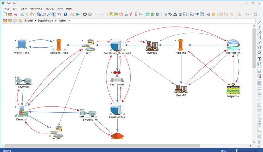Open the GRAPHICS menu

click(36, 9)
